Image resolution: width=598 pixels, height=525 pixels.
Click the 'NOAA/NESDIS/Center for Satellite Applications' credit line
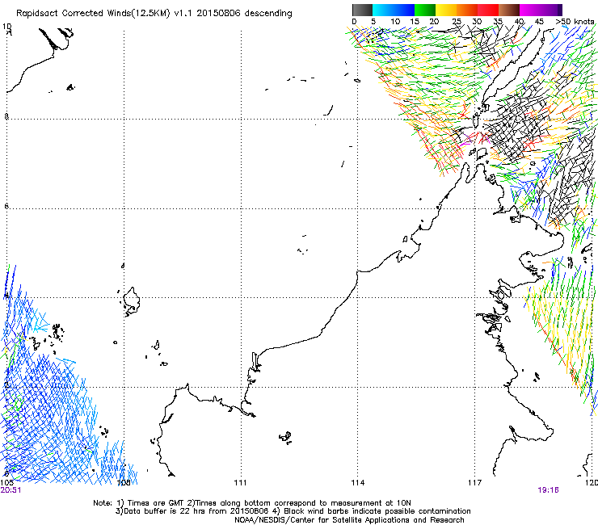coord(349,520)
